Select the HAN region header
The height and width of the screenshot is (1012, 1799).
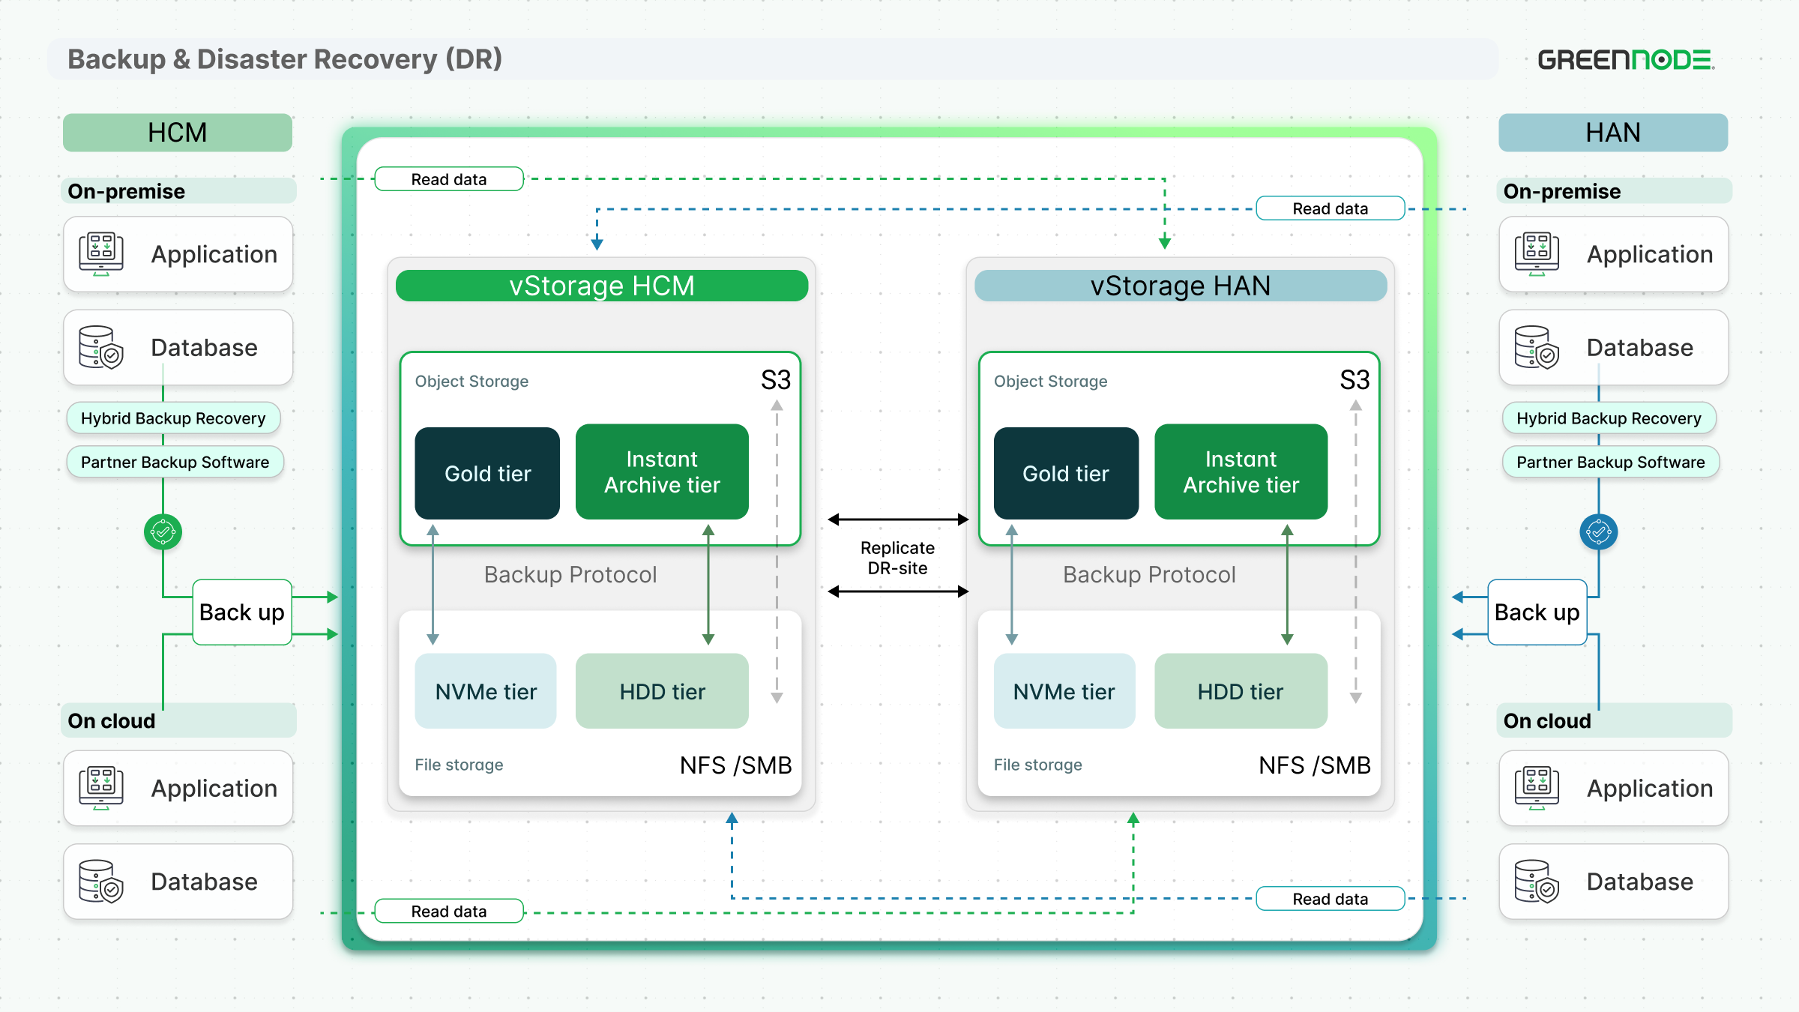(x=1613, y=133)
